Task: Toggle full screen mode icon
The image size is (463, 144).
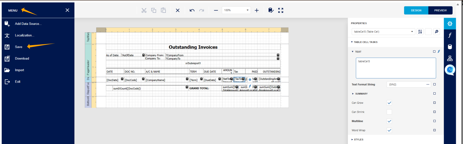Action: point(281,11)
